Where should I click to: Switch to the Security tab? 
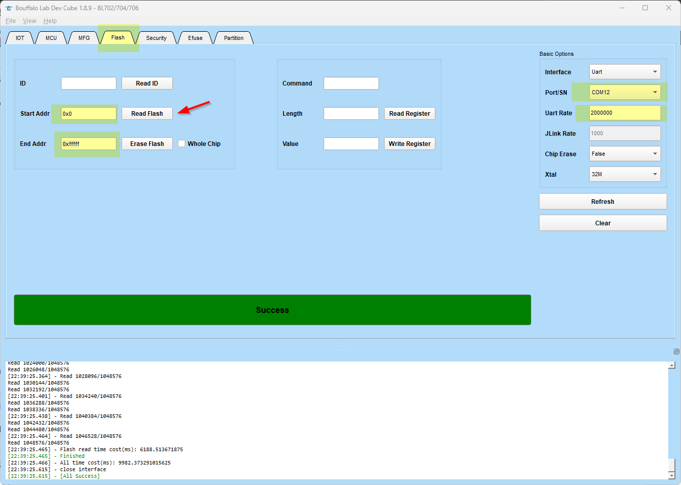(156, 38)
